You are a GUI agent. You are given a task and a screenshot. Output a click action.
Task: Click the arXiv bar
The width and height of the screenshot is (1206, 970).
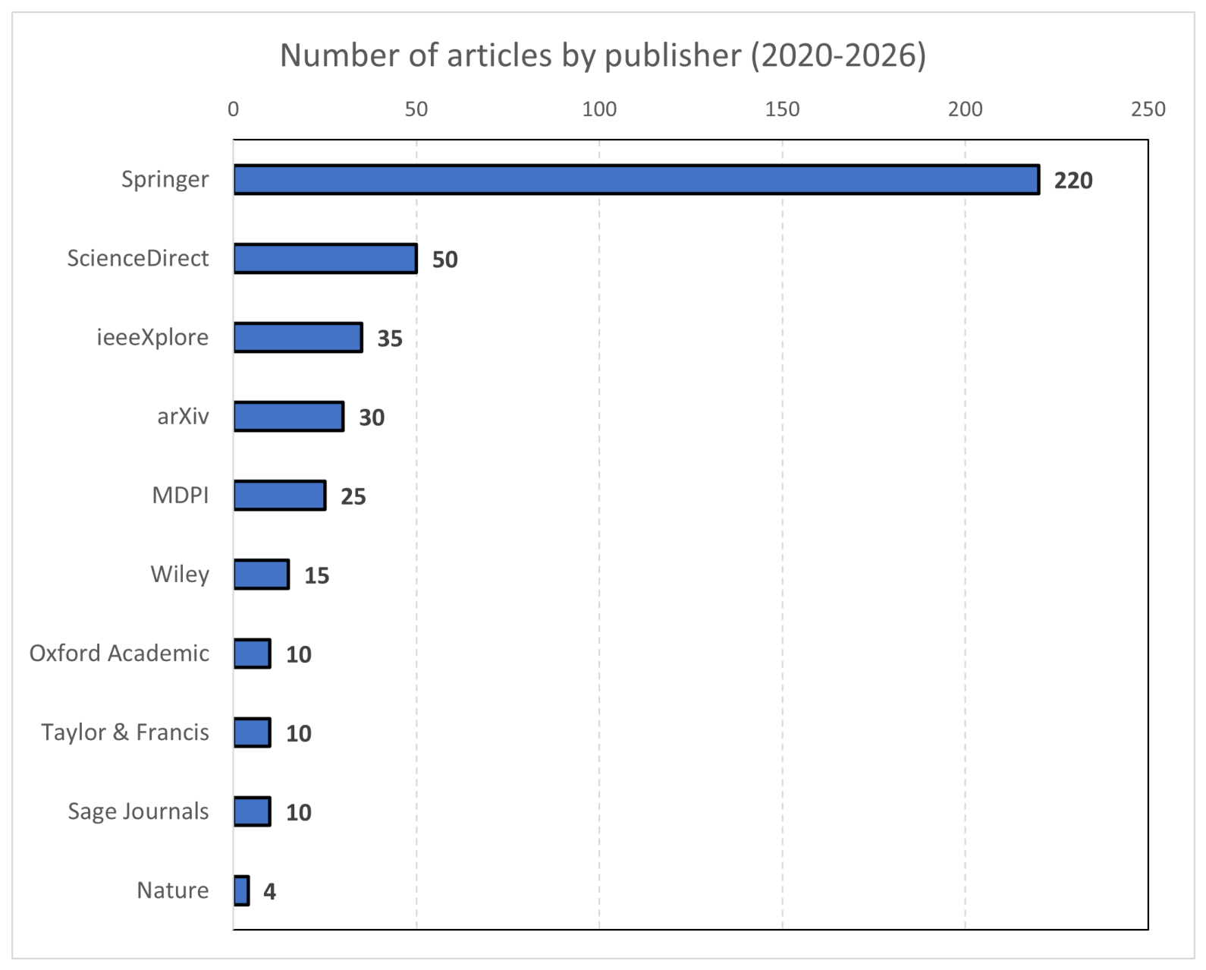289,417
